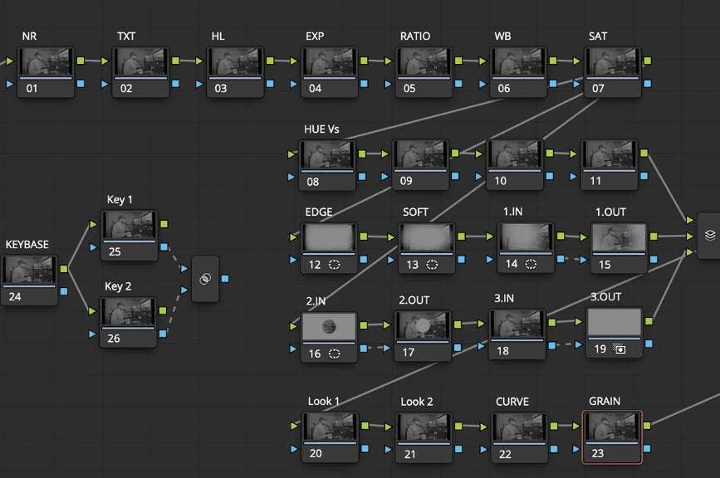Select node 21 labeled Look 2
The image size is (720, 478).
424,437
